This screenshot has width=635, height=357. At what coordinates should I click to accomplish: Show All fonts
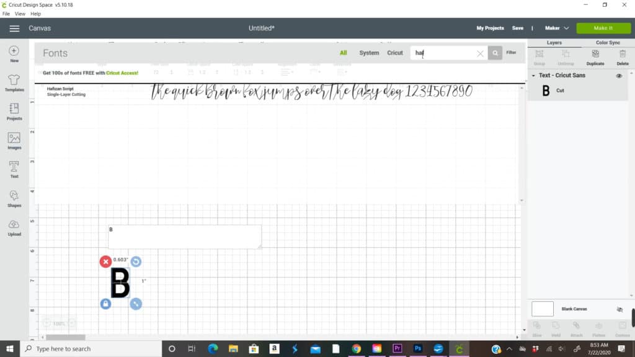pyautogui.click(x=344, y=53)
